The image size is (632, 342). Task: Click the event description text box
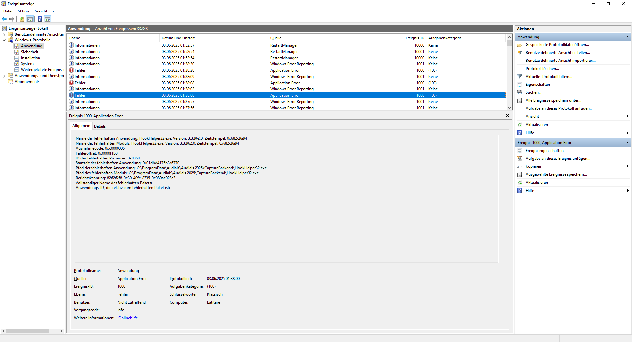click(286, 199)
